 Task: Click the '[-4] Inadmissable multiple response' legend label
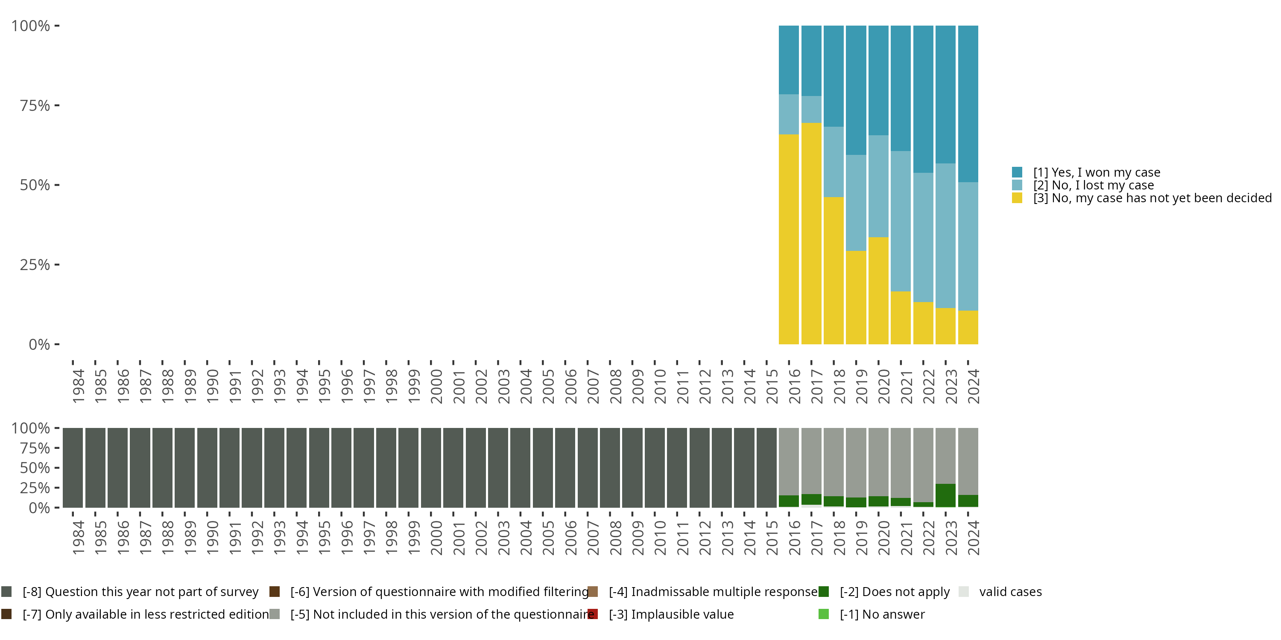pos(713,591)
